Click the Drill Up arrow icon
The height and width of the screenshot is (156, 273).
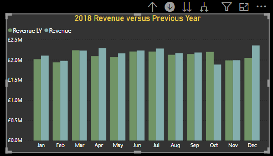click(x=152, y=7)
